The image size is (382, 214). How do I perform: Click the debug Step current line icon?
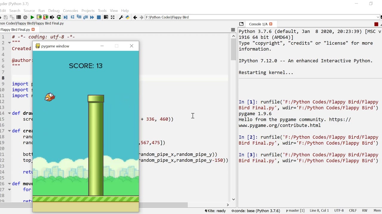(x=73, y=17)
